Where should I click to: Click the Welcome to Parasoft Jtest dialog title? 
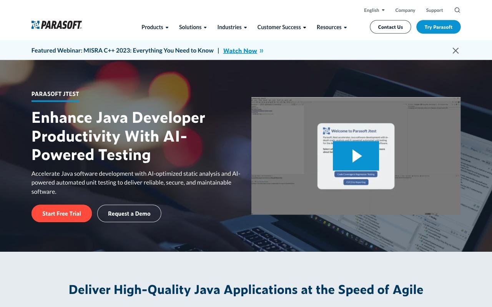(x=354, y=131)
